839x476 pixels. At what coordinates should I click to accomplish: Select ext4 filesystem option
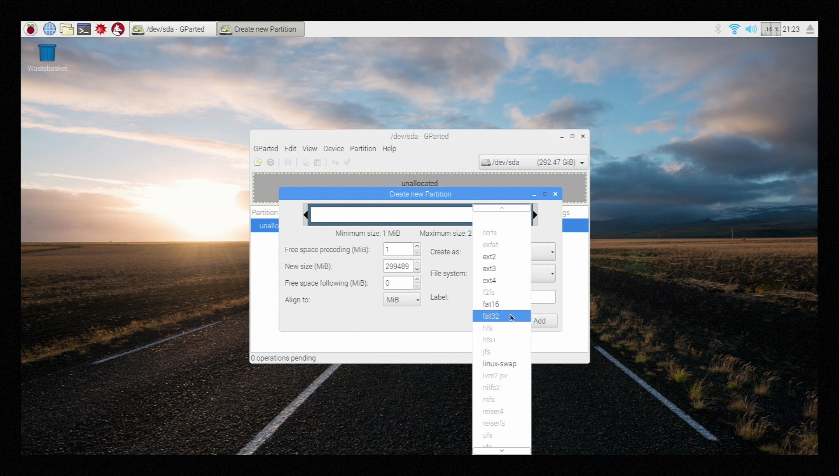(489, 280)
